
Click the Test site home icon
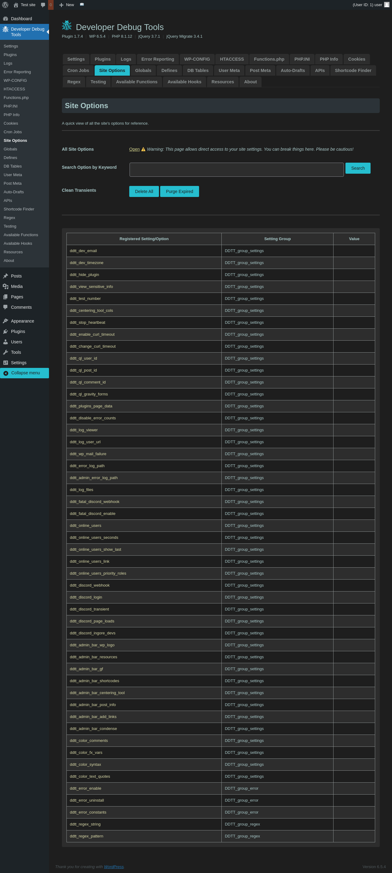click(16, 5)
